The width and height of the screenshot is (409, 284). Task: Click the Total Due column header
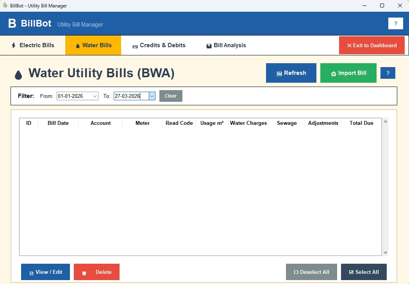tap(361, 123)
